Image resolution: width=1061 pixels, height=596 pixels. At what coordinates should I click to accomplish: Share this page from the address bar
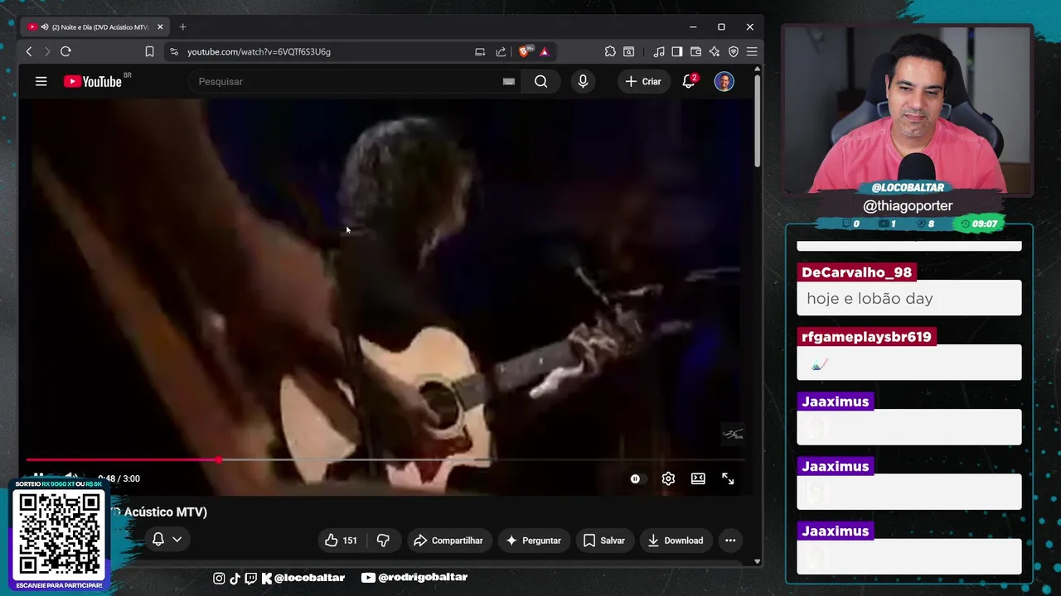coord(501,51)
